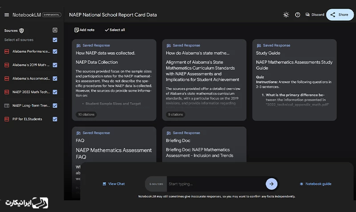Open the Alabama Performance... source

(x=31, y=52)
